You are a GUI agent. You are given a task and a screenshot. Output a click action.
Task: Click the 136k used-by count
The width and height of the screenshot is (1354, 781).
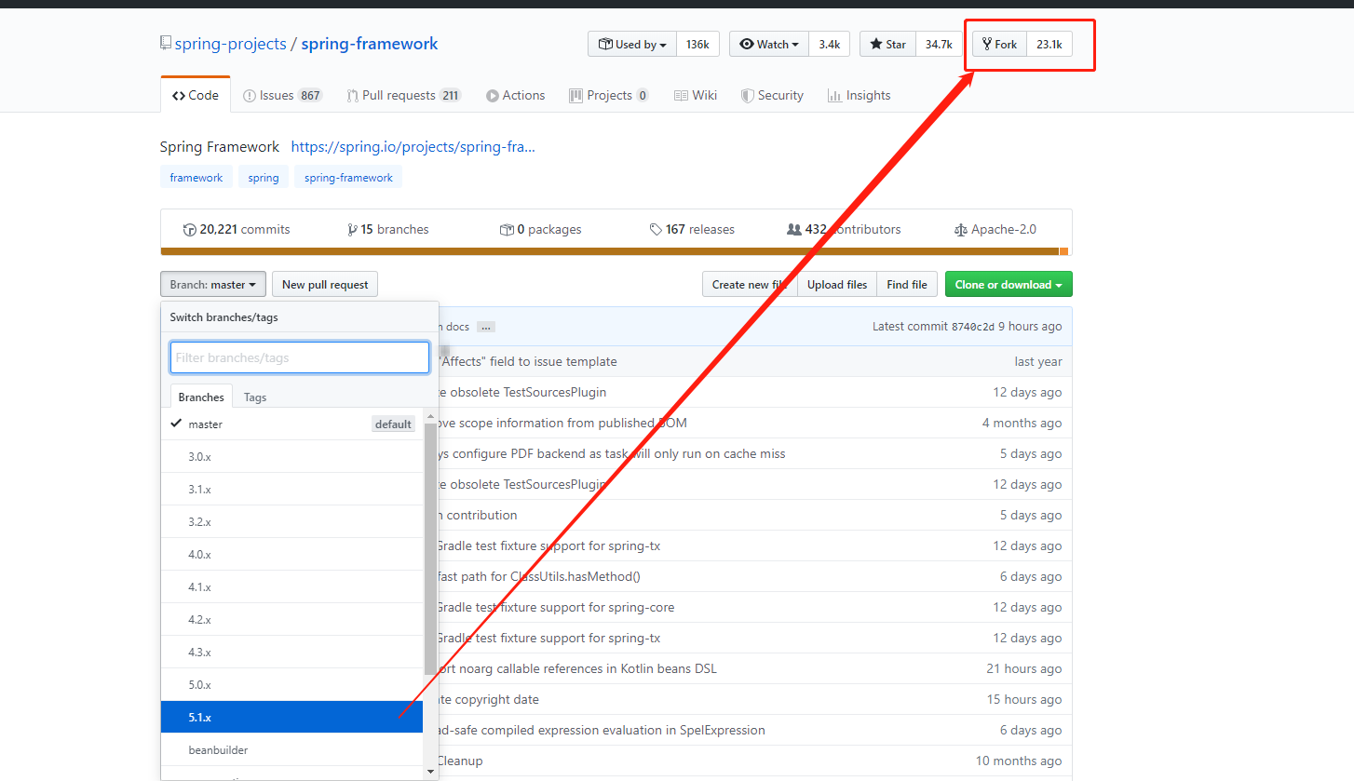(697, 44)
